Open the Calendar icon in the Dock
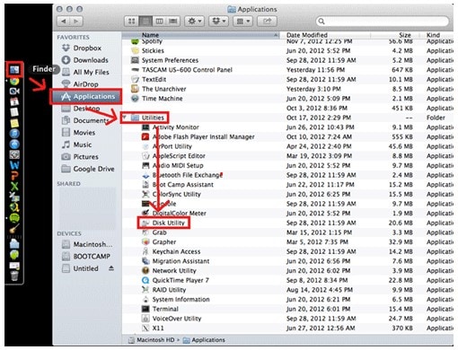The image size is (458, 350). (x=14, y=101)
